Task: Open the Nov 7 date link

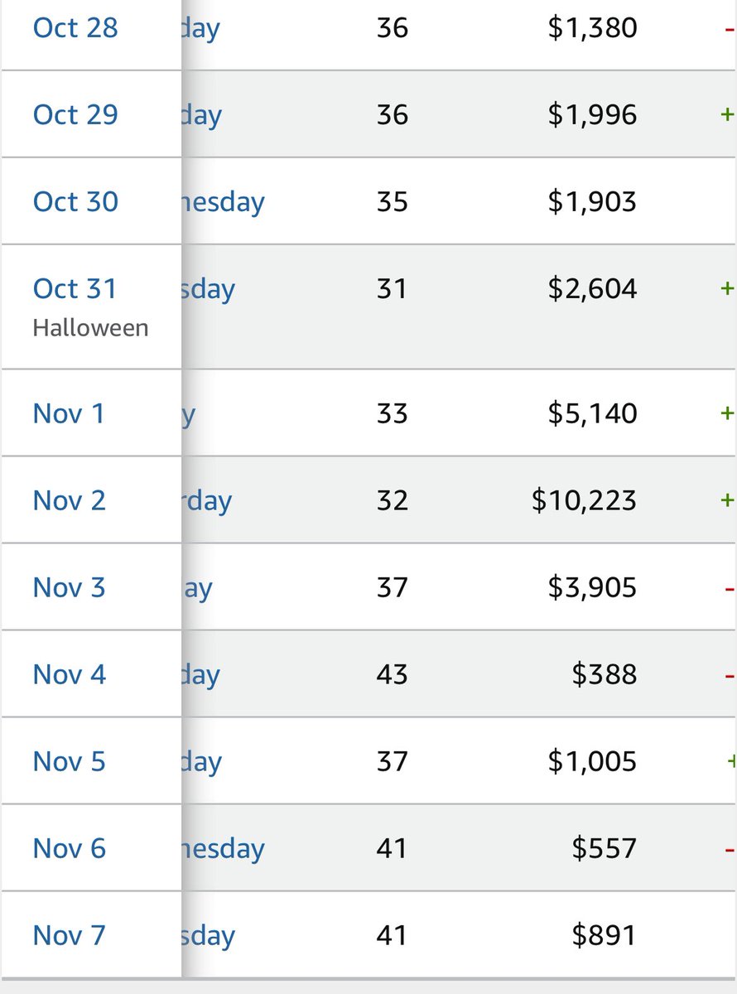Action: click(70, 935)
